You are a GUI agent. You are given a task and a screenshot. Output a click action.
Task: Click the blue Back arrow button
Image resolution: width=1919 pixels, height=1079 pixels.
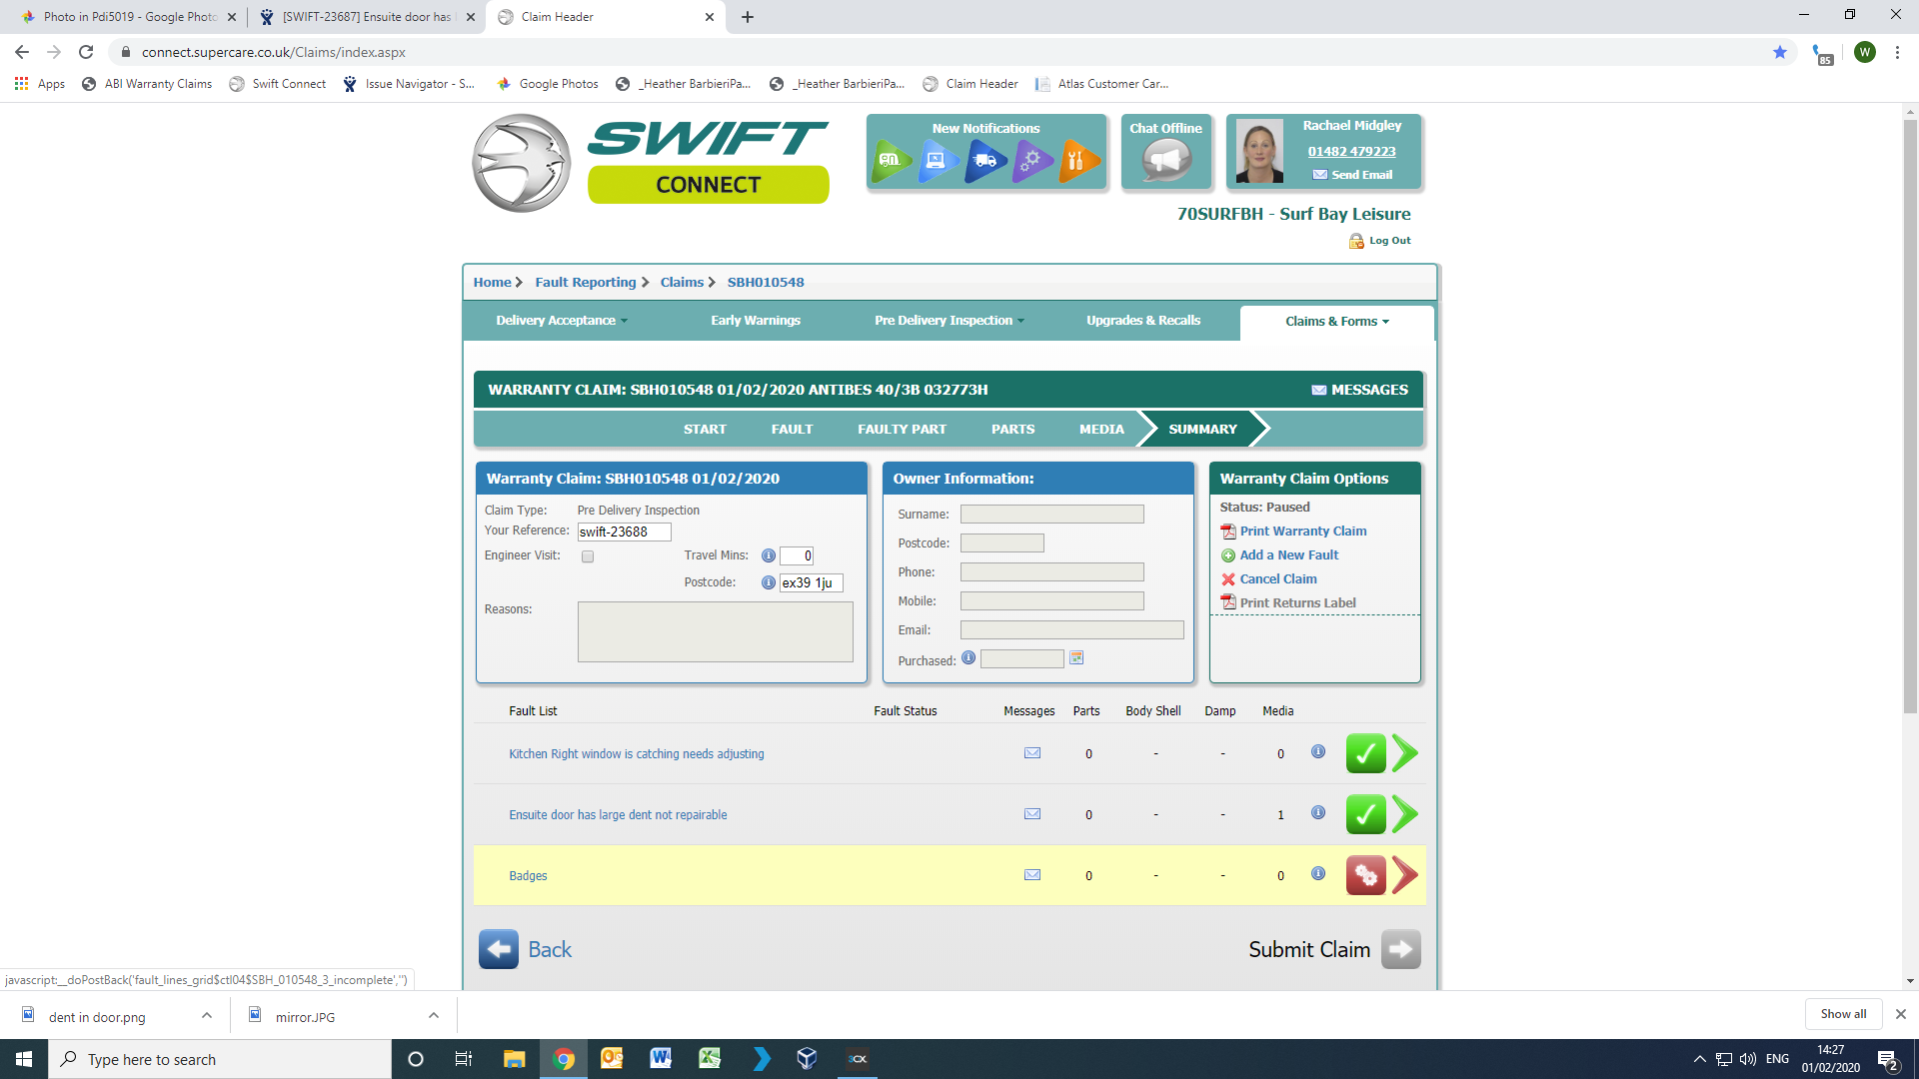click(499, 950)
